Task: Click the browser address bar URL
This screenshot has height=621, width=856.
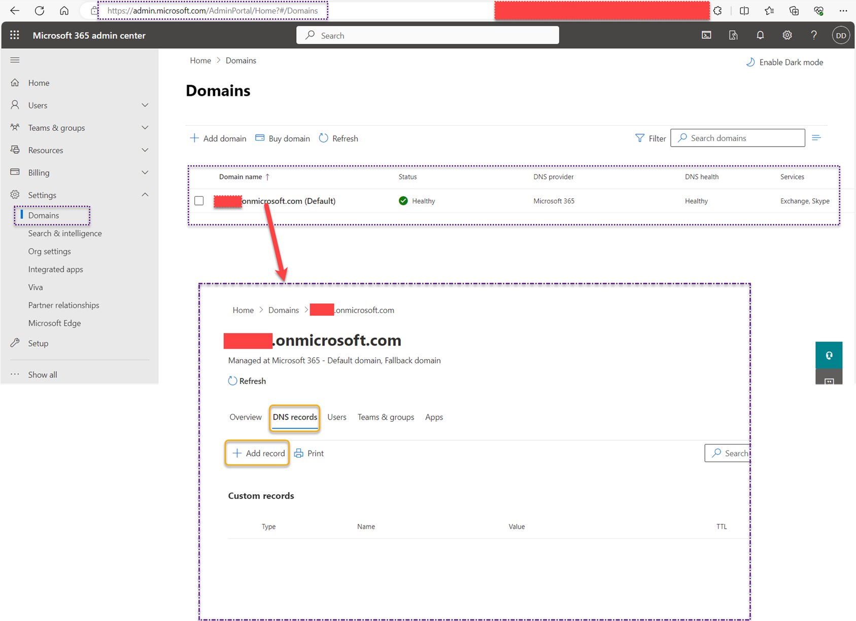Action: (213, 11)
